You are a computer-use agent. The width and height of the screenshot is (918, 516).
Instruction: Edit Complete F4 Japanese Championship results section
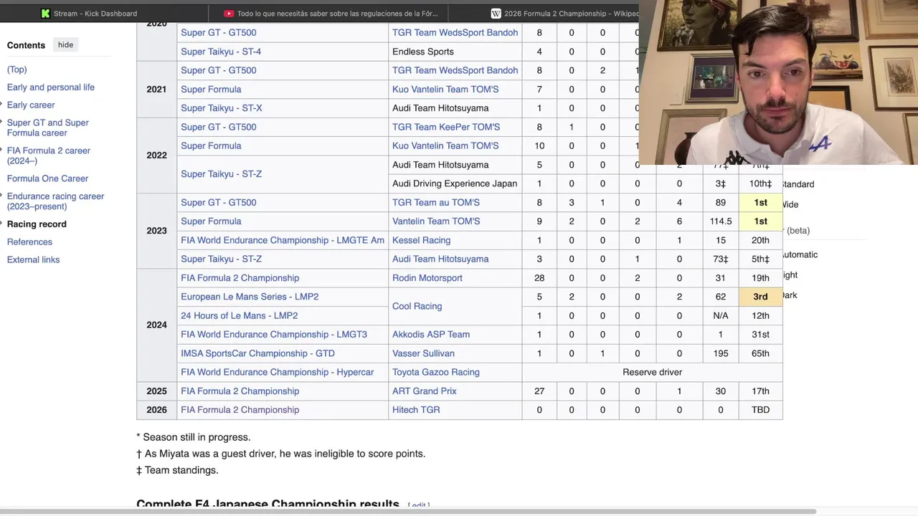click(x=419, y=506)
